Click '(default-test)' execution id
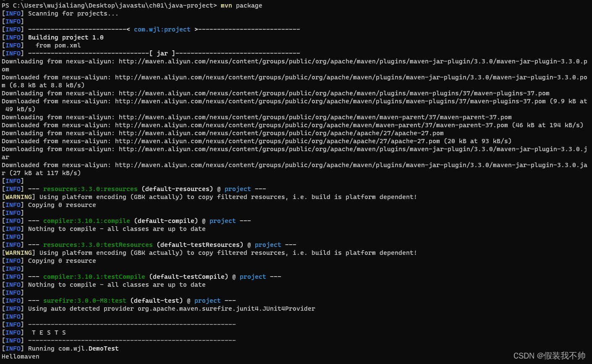 point(157,301)
